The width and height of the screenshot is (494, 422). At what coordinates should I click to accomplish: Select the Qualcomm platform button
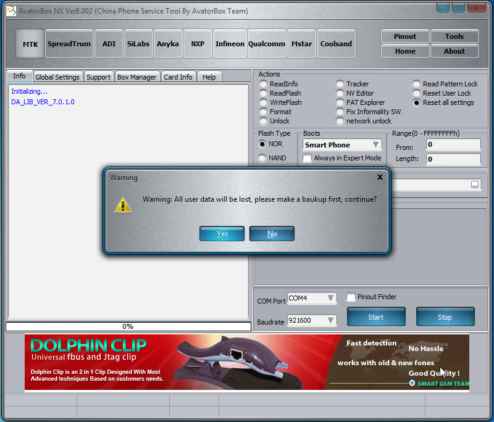click(x=267, y=44)
